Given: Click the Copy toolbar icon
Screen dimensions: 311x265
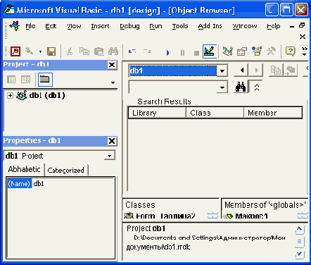Looking at the screenshot, I should (x=84, y=51).
